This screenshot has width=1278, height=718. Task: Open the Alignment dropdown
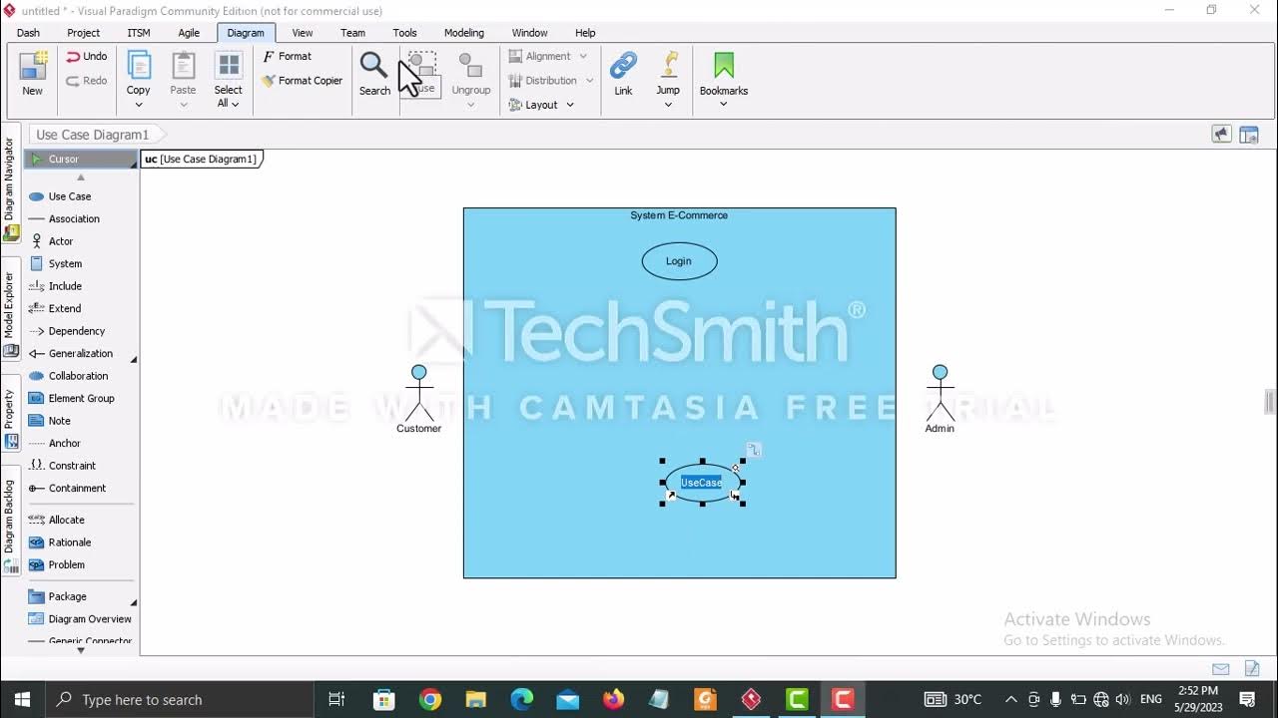point(548,57)
